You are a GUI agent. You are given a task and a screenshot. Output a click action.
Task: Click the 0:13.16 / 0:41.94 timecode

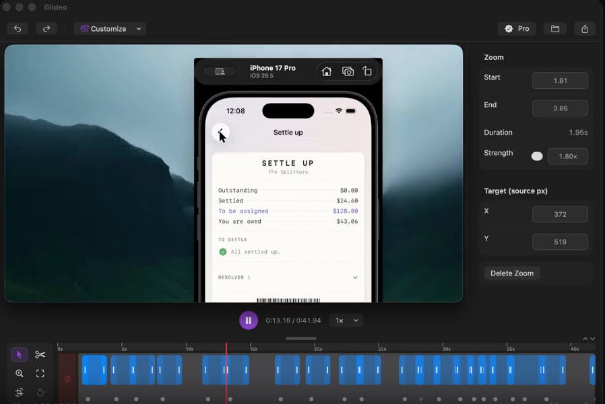293,321
